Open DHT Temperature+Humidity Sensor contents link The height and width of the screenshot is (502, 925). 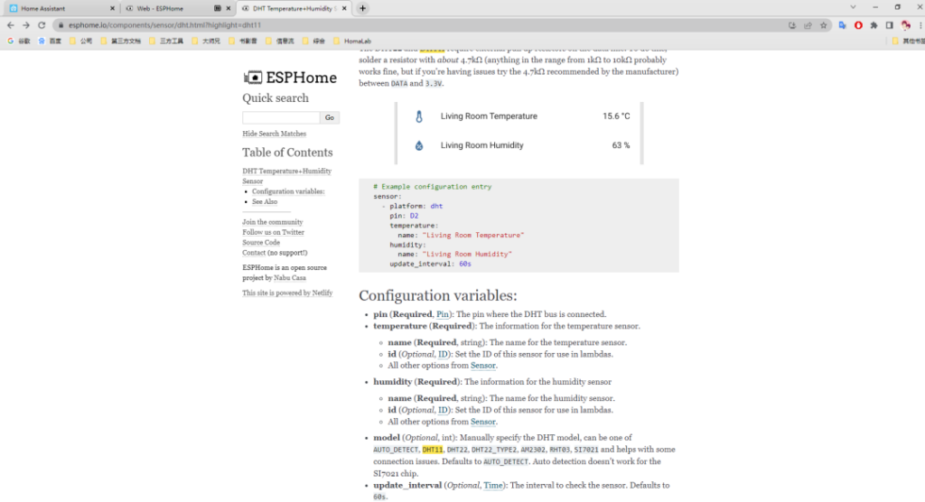tap(286, 176)
